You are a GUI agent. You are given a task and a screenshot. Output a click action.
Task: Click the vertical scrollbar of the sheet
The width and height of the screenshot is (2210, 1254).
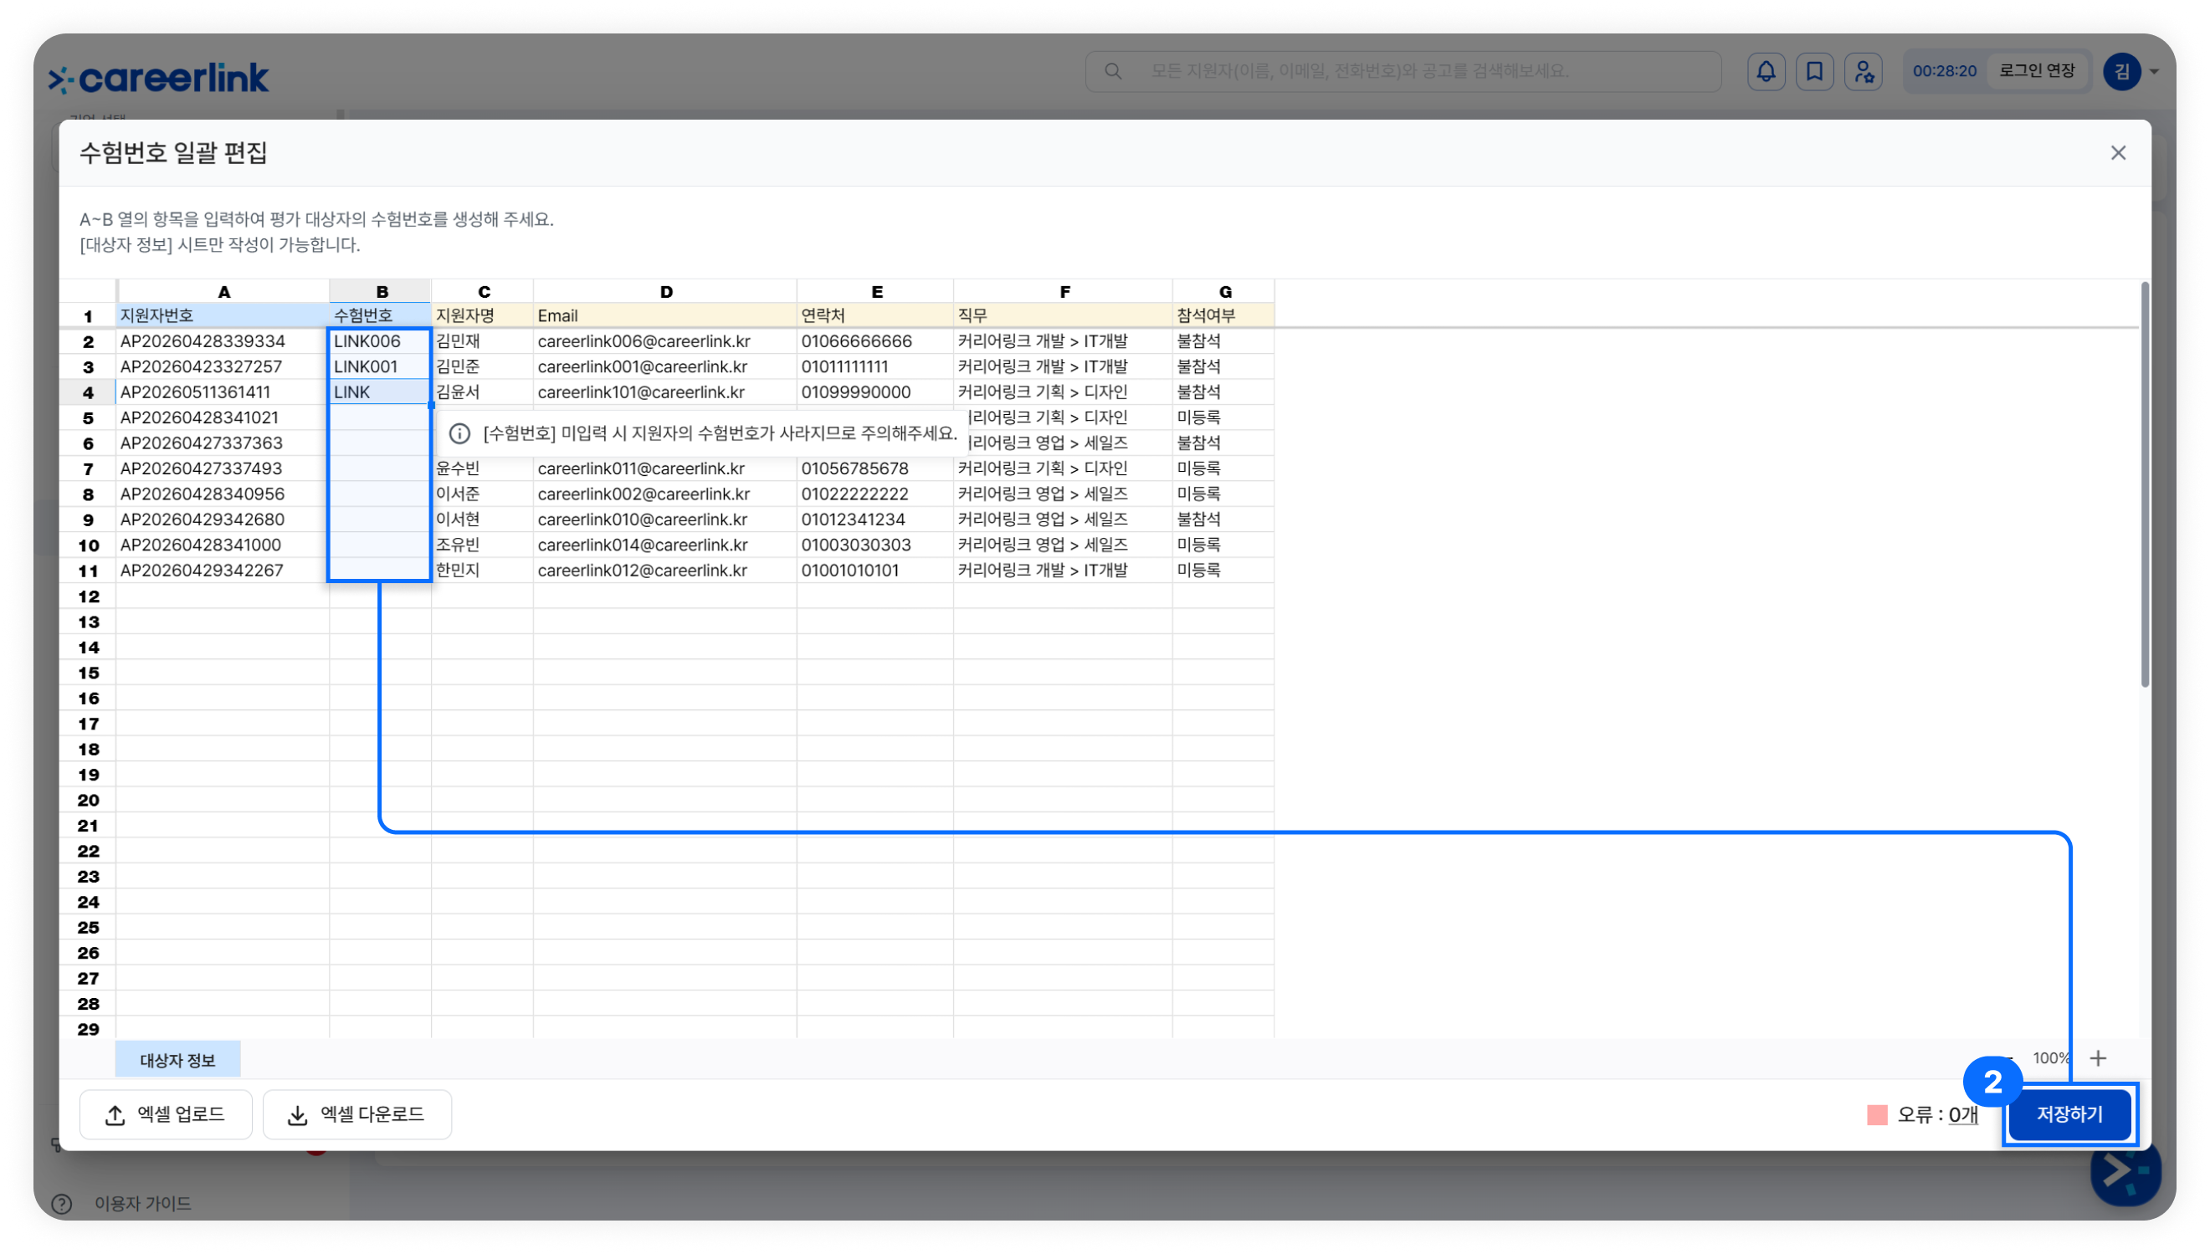click(2145, 484)
